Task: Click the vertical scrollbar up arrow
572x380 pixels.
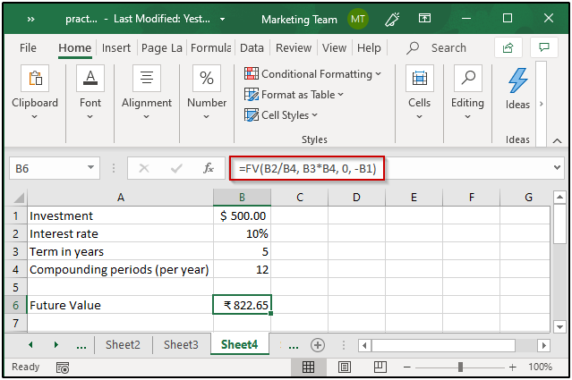Action: coord(559,198)
